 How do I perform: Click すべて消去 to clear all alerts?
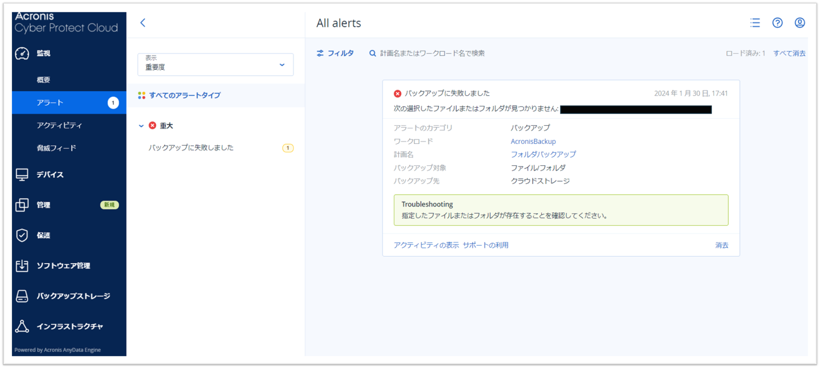(x=789, y=53)
